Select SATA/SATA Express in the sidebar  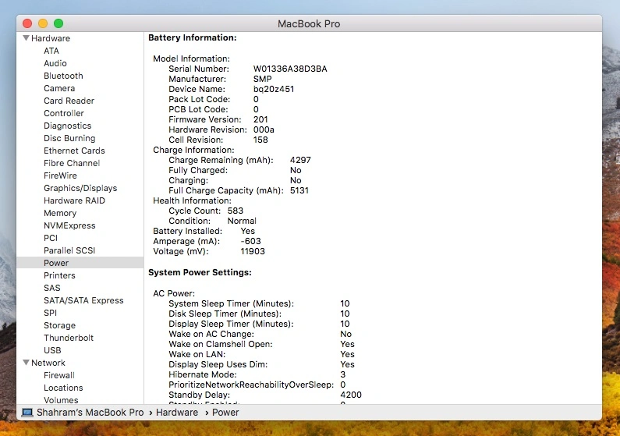click(83, 300)
